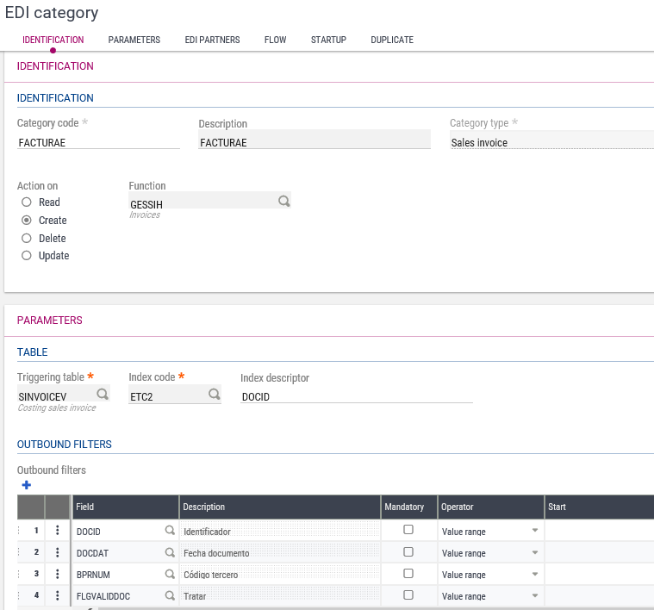Search field lookup in DOCDAT row
654x610 pixels.
coord(170,552)
